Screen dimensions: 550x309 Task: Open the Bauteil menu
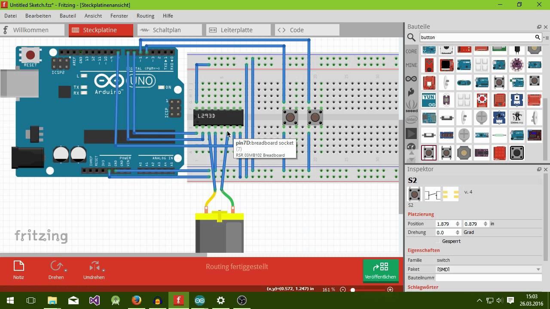[68, 15]
